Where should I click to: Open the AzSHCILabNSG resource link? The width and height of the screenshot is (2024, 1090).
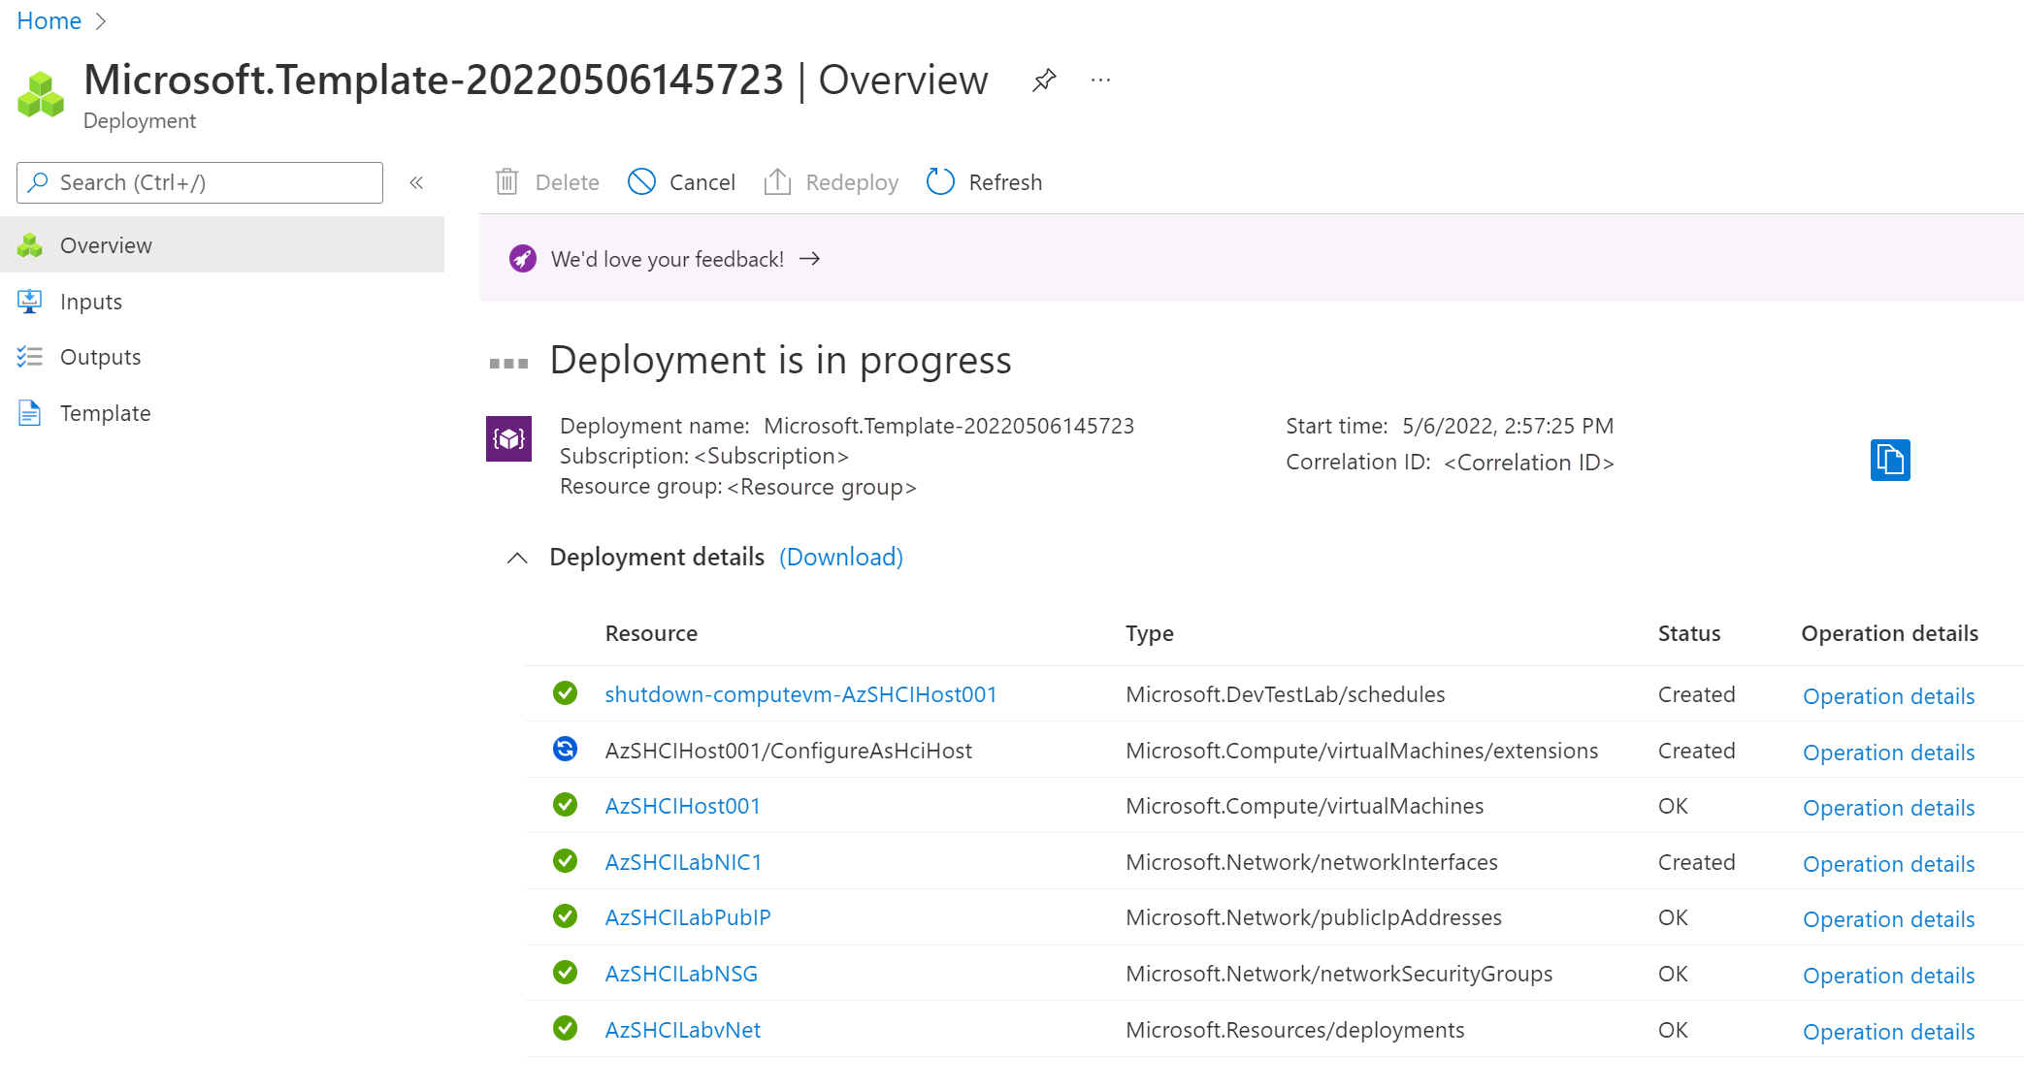[x=681, y=974]
